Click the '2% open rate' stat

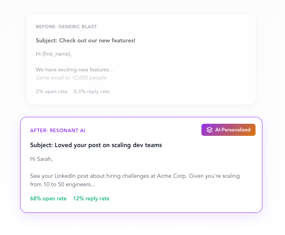[x=52, y=92]
